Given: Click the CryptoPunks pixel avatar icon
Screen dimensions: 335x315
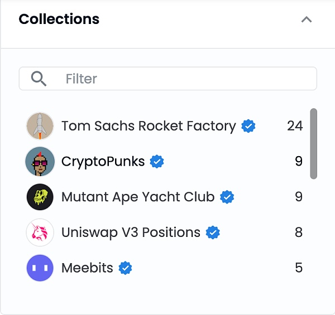Looking at the screenshot, I should [x=40, y=162].
